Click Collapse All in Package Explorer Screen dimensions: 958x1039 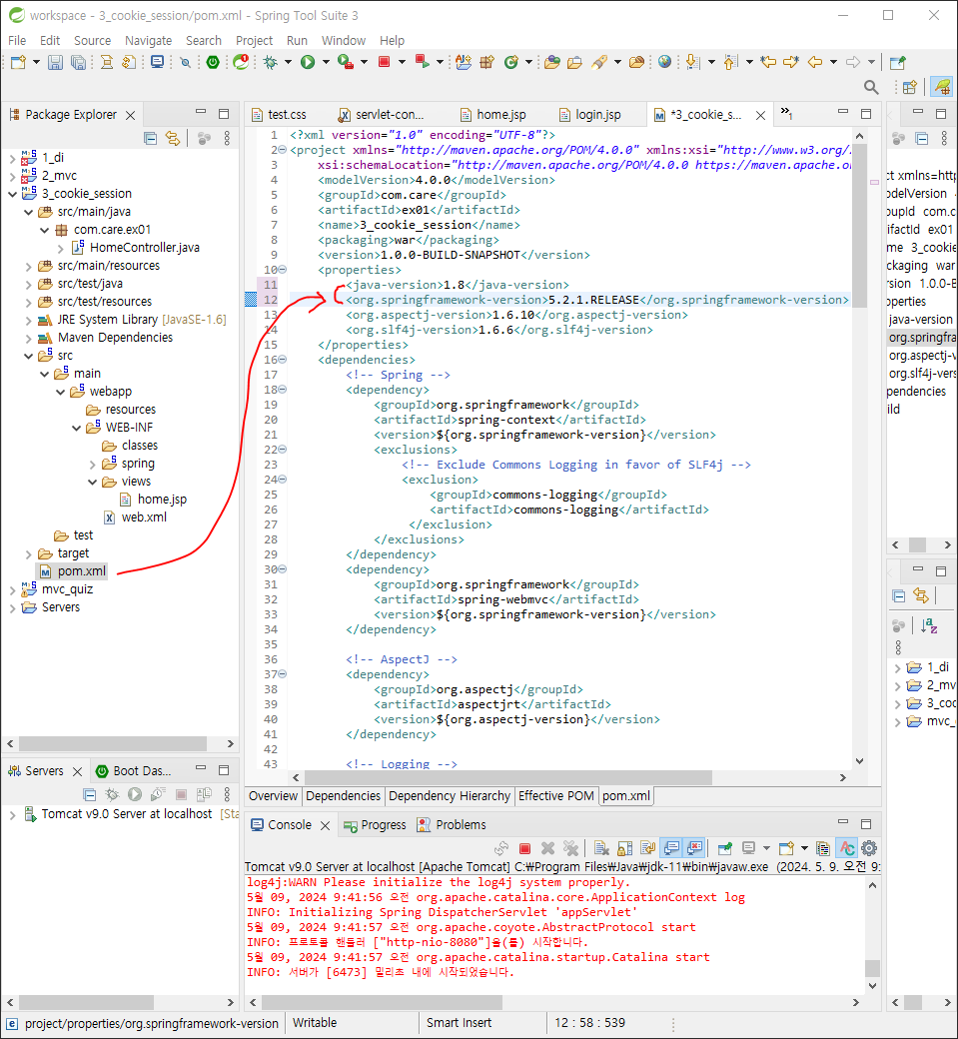(151, 138)
